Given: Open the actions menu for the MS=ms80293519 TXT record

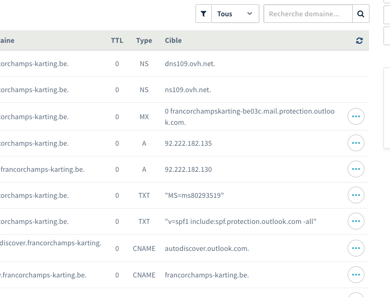Looking at the screenshot, I should (356, 195).
